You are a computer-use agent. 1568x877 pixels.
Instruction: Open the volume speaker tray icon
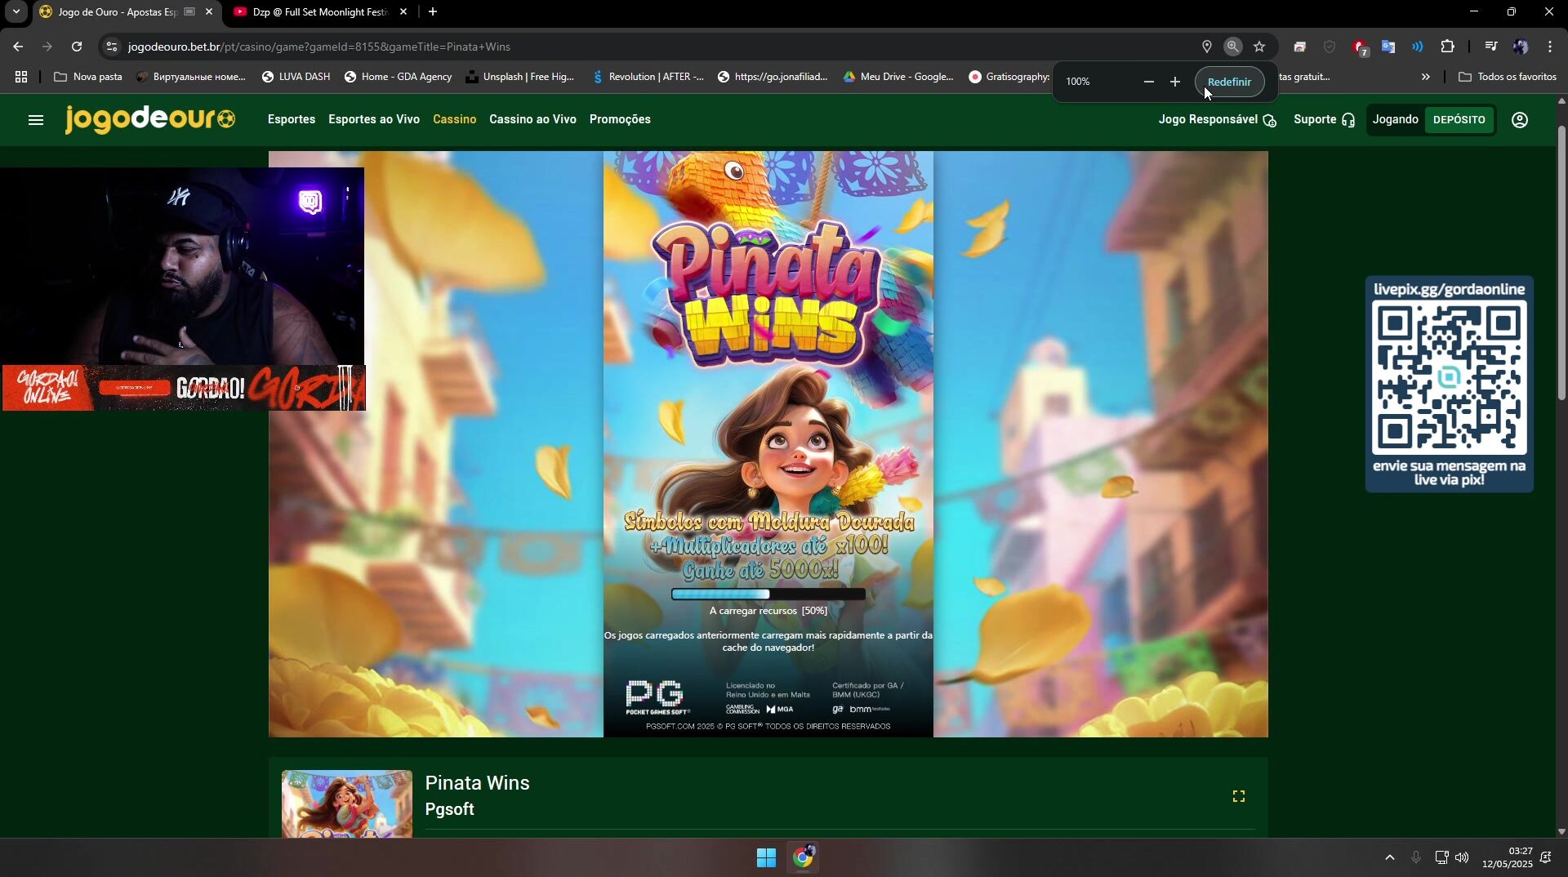coord(1462,857)
